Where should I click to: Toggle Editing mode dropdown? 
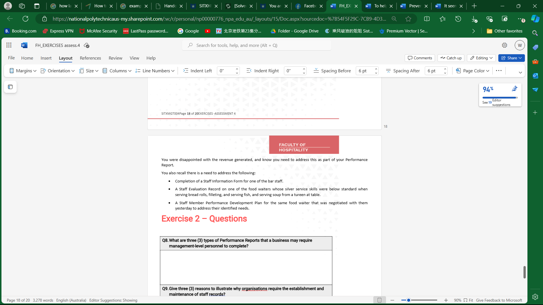point(481,58)
